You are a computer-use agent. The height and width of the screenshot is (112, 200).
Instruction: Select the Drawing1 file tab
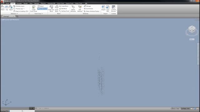click(8, 16)
